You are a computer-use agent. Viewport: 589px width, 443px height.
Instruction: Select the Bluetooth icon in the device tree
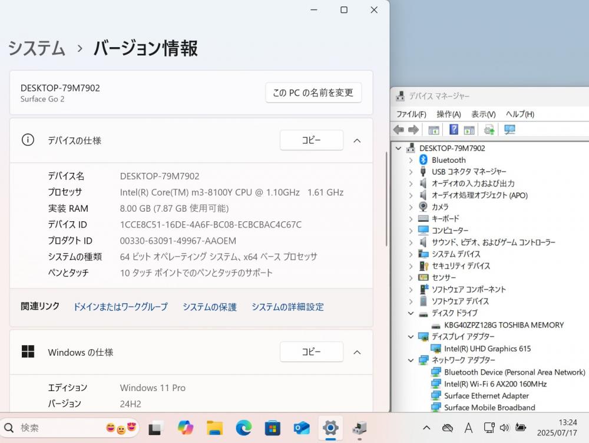pyautogui.click(x=423, y=160)
